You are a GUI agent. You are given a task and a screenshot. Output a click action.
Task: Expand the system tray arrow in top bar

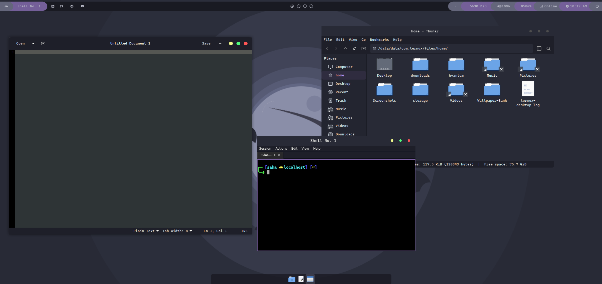pyautogui.click(x=456, y=6)
